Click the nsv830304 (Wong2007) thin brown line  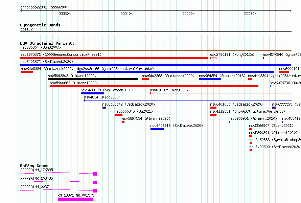coord(156,51)
